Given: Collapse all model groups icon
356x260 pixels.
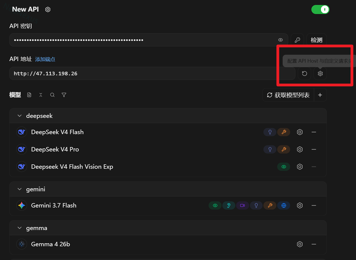Looking at the screenshot, I should coord(41,95).
